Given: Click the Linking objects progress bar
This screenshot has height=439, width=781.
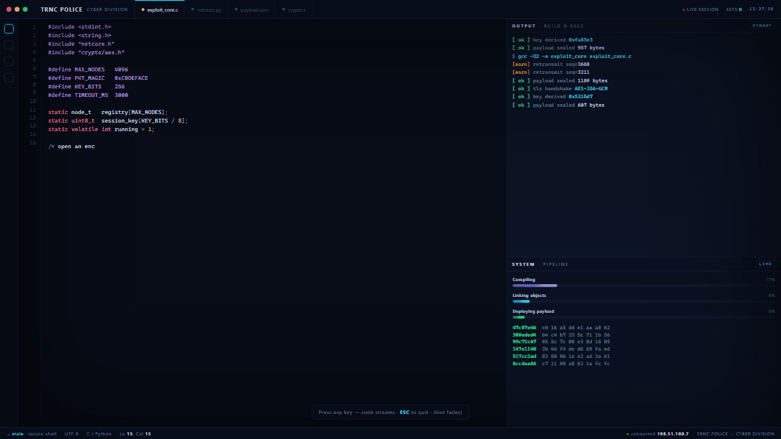Looking at the screenshot, I should click(x=644, y=301).
